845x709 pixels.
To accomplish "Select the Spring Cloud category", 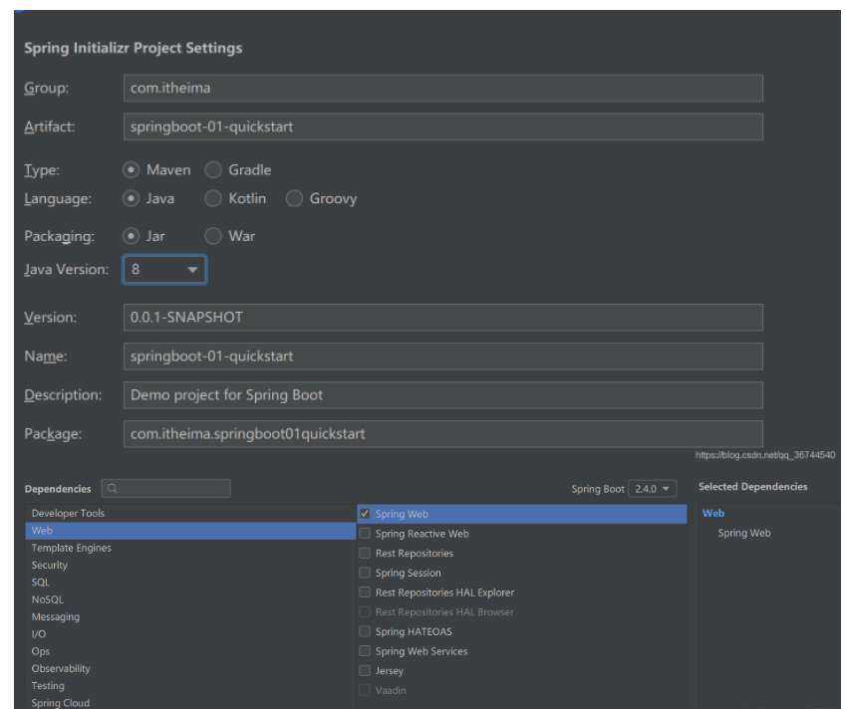I will (190, 703).
